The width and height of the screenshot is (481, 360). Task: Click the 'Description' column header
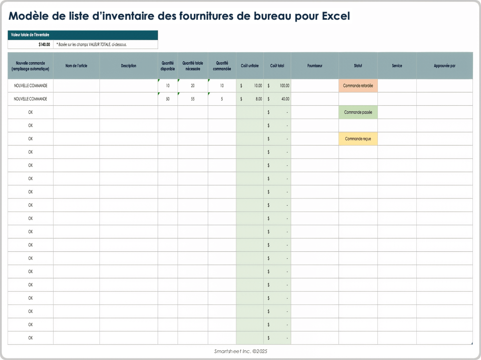point(129,66)
